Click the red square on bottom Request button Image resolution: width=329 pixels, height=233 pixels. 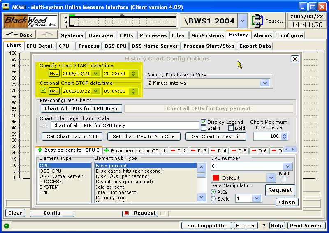pyautogui.click(x=126, y=213)
